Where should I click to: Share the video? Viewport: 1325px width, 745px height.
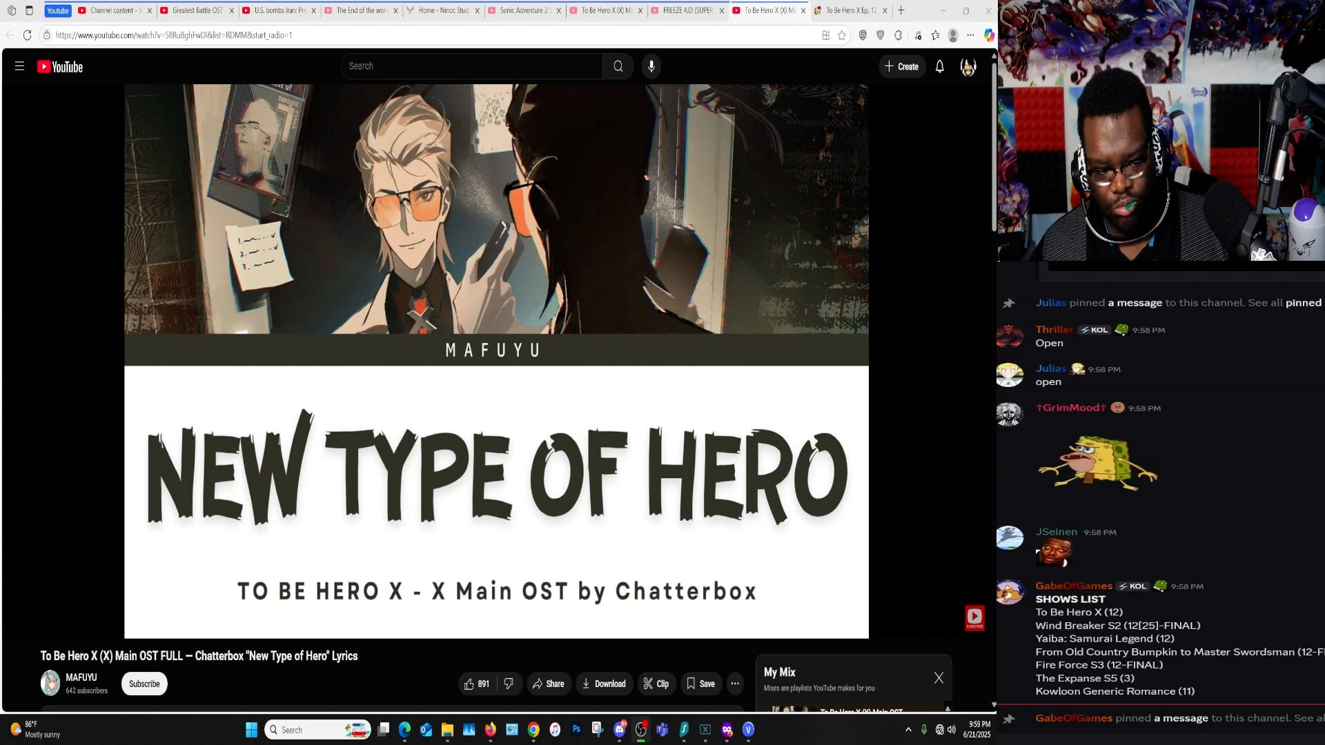(549, 684)
